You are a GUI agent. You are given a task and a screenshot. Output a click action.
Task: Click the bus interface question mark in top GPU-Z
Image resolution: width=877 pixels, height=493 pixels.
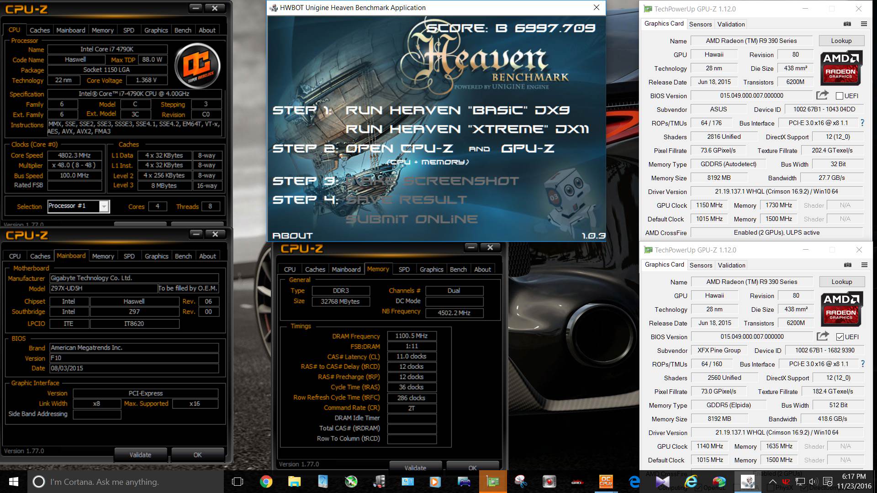[x=862, y=123]
